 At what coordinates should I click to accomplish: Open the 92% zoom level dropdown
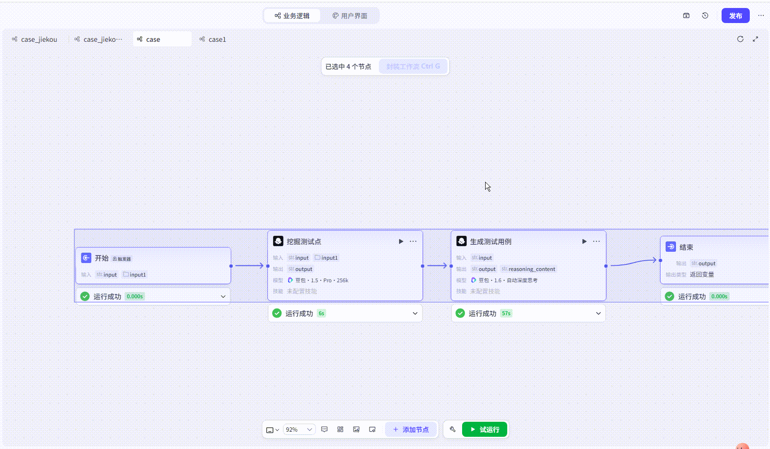click(x=299, y=429)
